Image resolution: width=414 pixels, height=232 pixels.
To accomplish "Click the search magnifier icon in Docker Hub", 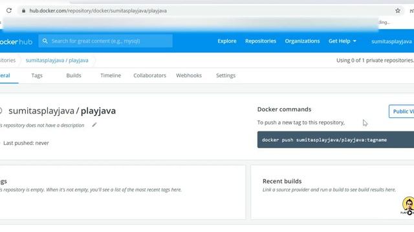I will [x=45, y=41].
